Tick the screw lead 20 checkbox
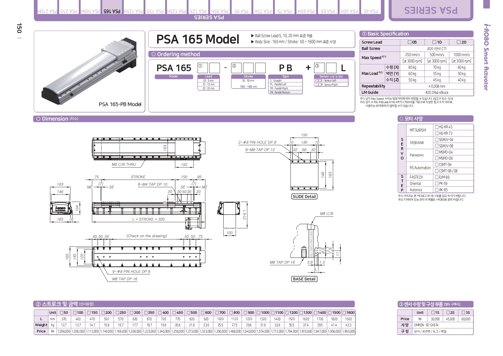Image resolution: width=503 pixels, height=356 pixels. click(x=459, y=42)
